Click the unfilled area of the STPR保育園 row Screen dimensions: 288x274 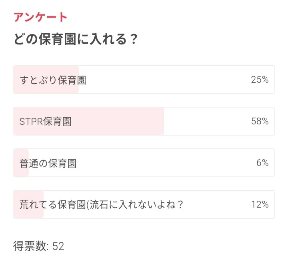204,122
